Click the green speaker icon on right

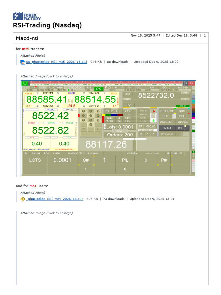pos(193,152)
